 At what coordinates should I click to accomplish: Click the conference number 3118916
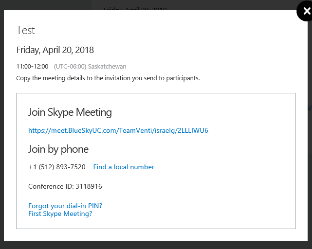click(89, 187)
